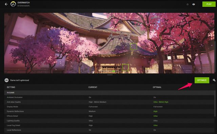Click the Hanamura screenshot preview image
The width and height of the screenshot is (217, 134).
[x=109, y=43]
